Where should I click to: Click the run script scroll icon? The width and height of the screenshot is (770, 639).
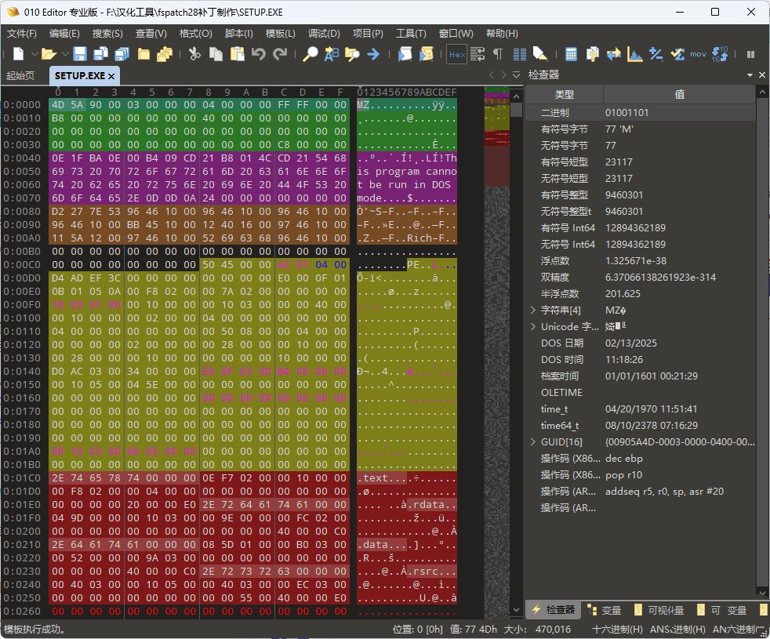[x=405, y=53]
